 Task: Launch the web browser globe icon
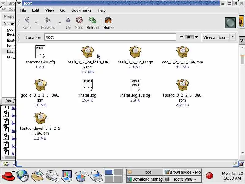click(23, 176)
